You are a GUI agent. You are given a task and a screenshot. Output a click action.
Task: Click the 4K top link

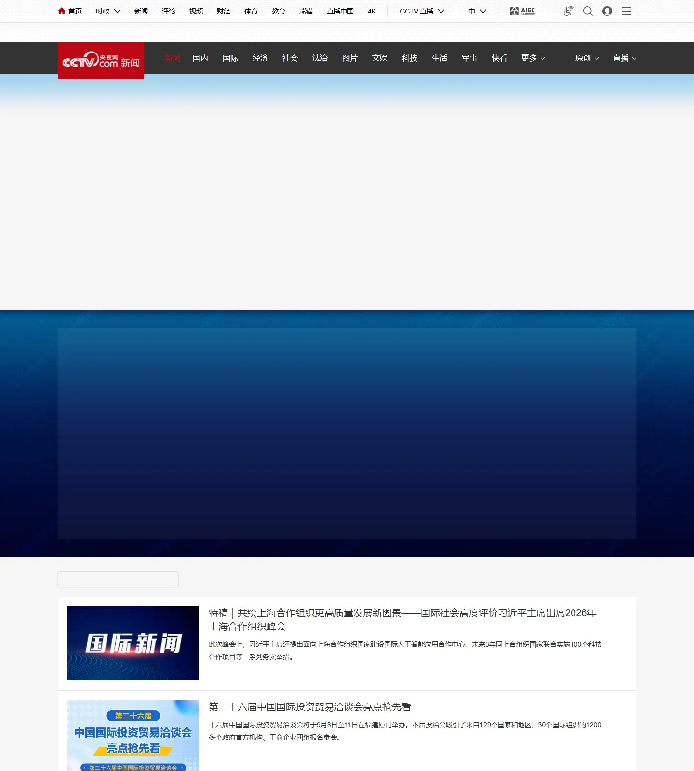tap(372, 11)
